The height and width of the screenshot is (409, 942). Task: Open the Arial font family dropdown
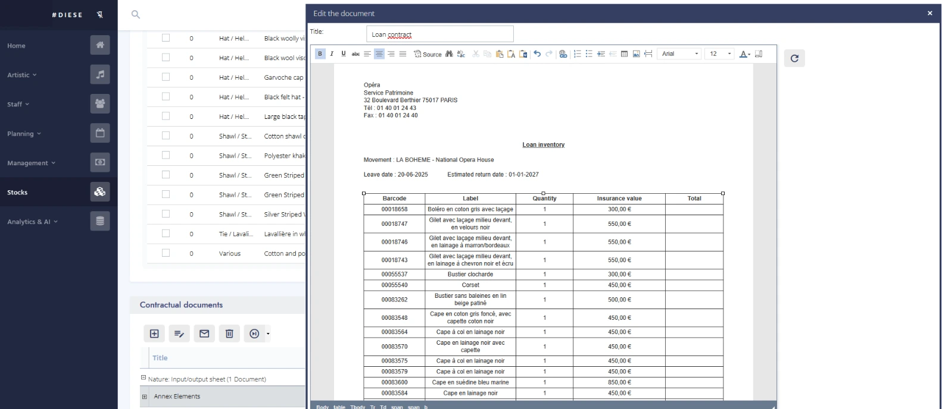point(679,54)
